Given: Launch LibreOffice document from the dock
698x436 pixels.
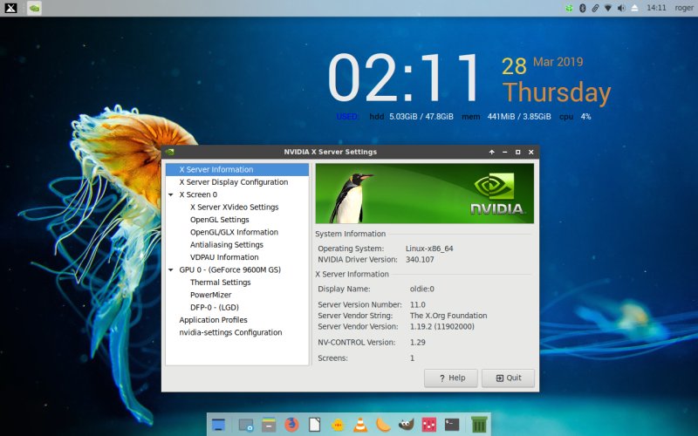Looking at the screenshot, I should [x=314, y=425].
